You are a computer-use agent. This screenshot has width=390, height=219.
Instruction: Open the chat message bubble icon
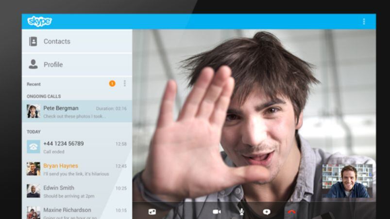(x=267, y=212)
